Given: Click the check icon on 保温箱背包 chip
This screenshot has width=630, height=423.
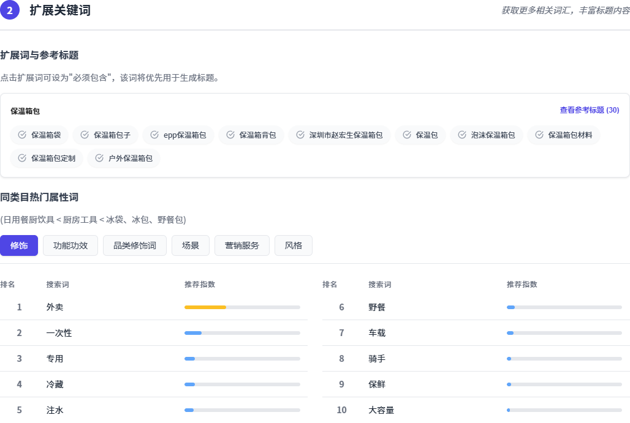Looking at the screenshot, I should [x=230, y=135].
